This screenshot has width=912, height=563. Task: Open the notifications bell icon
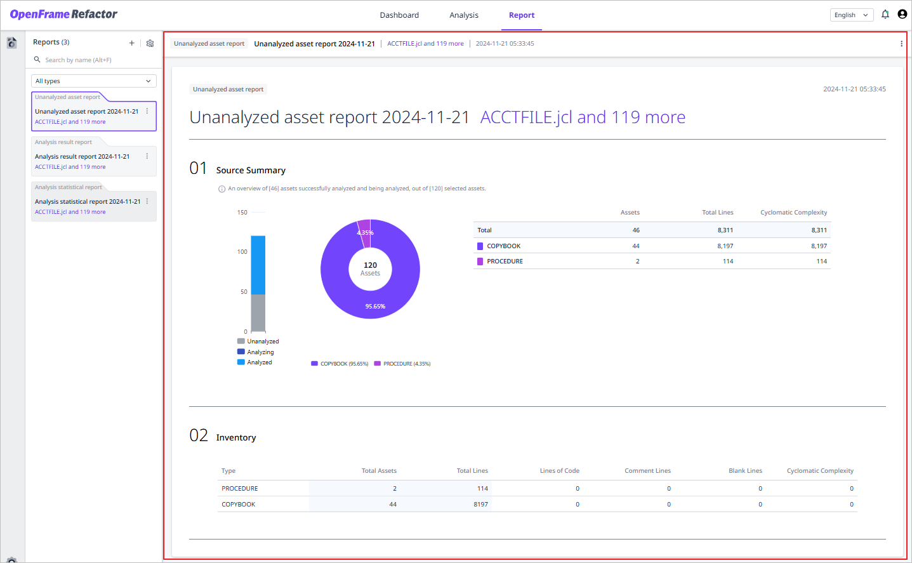tap(885, 15)
